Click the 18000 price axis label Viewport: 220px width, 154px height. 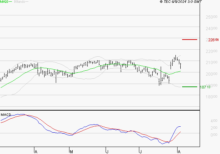point(212,97)
